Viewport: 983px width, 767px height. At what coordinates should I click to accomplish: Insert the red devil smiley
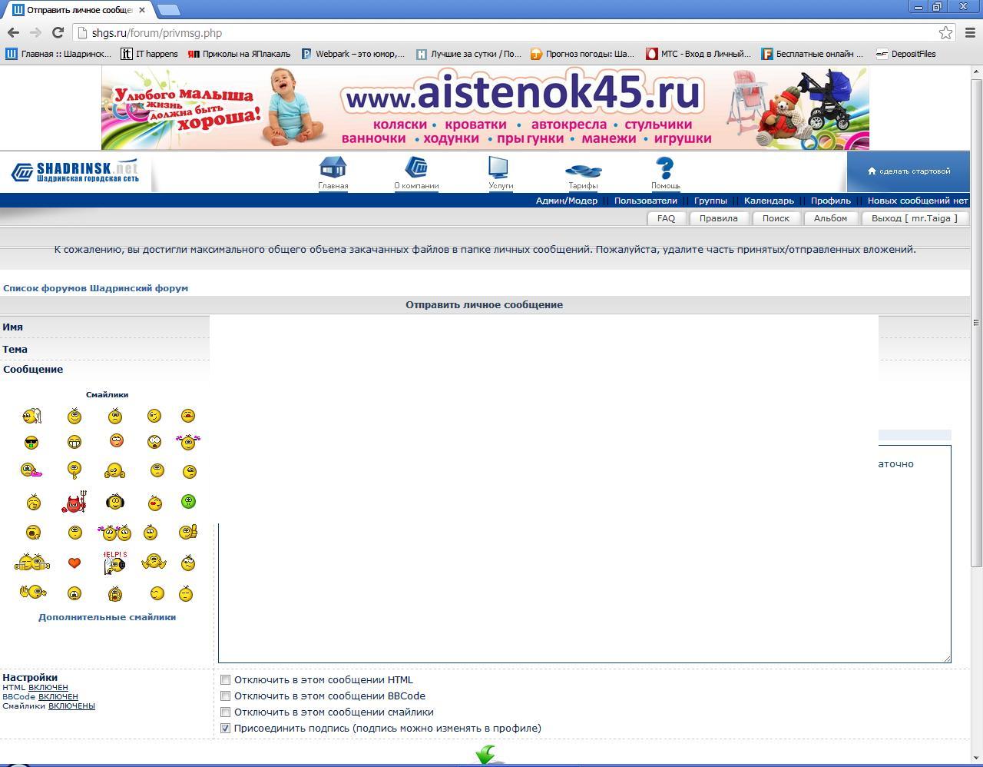(x=74, y=503)
